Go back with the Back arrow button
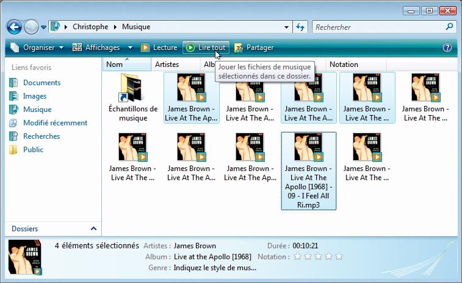462x283 pixels. pos(14,27)
